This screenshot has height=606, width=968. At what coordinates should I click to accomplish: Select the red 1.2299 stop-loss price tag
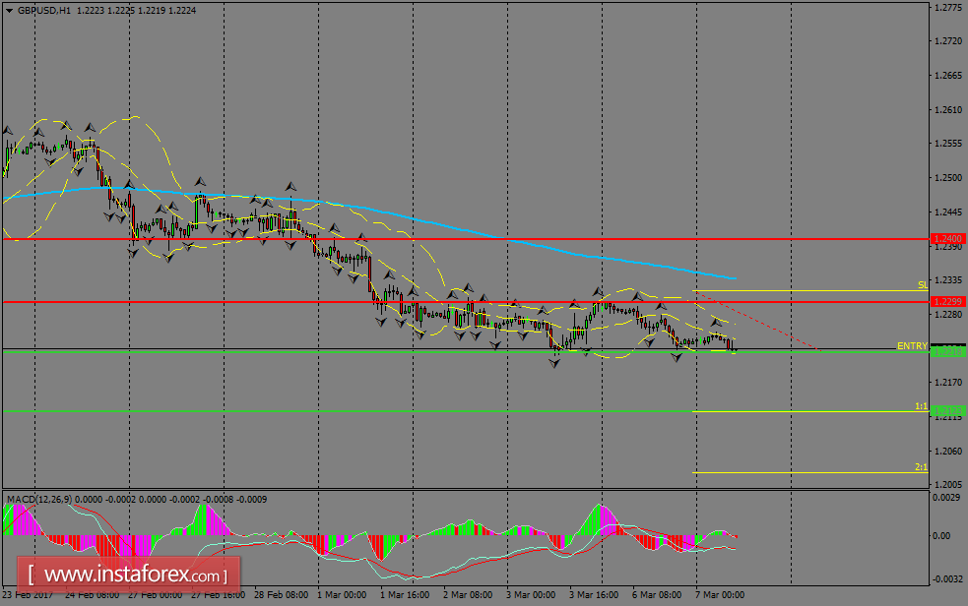947,302
